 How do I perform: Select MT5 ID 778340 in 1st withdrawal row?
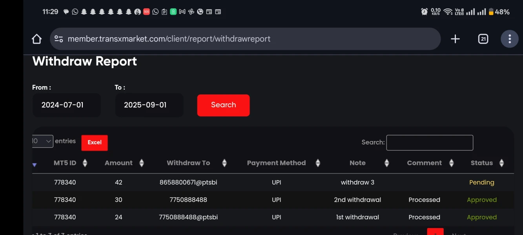65,217
